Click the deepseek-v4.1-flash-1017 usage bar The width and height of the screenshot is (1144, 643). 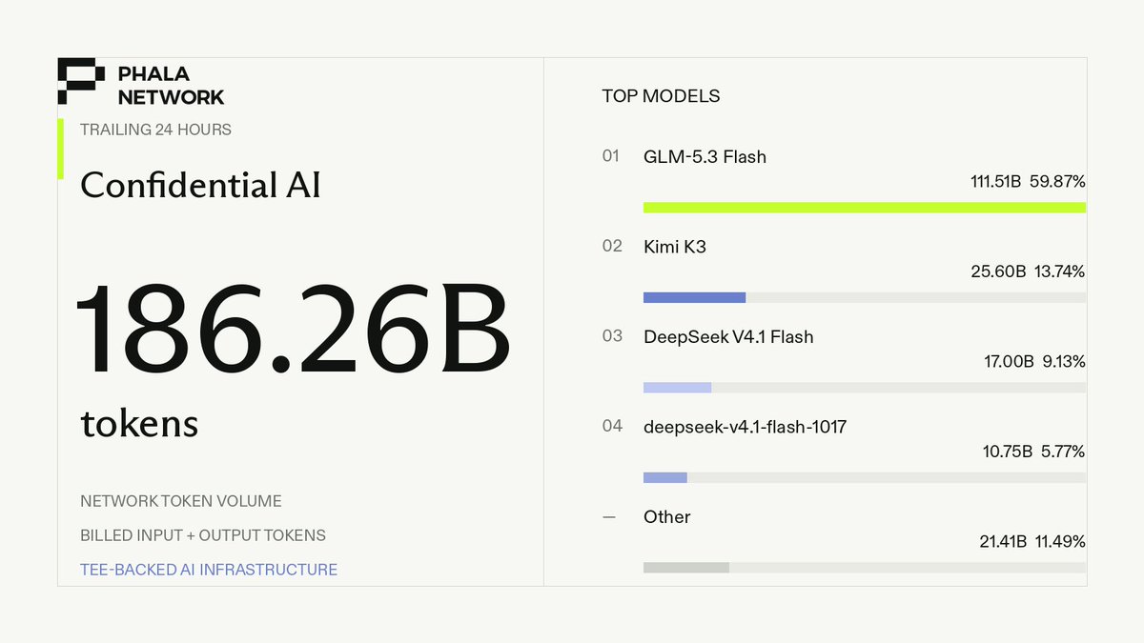pyautogui.click(x=865, y=477)
